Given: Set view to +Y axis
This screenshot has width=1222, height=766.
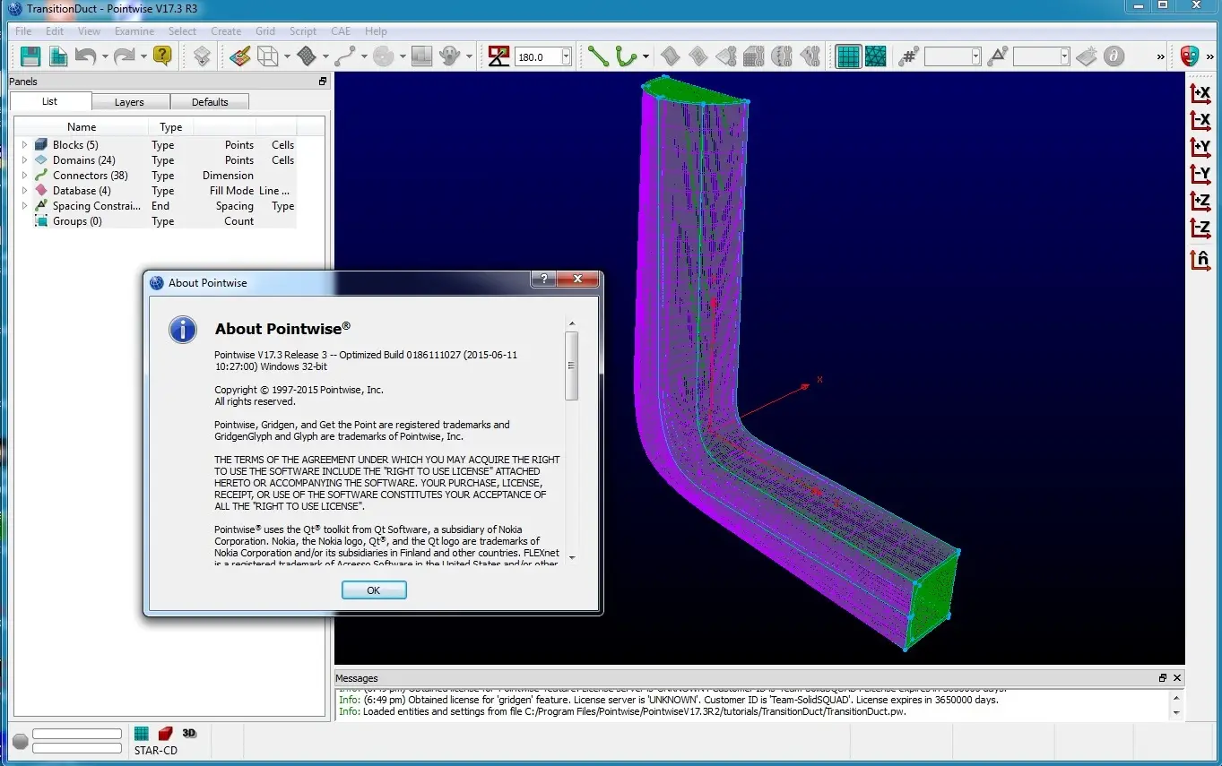Looking at the screenshot, I should click(1200, 147).
